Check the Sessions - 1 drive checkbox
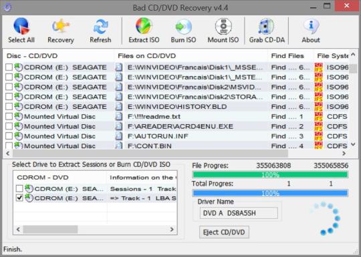 point(19,188)
